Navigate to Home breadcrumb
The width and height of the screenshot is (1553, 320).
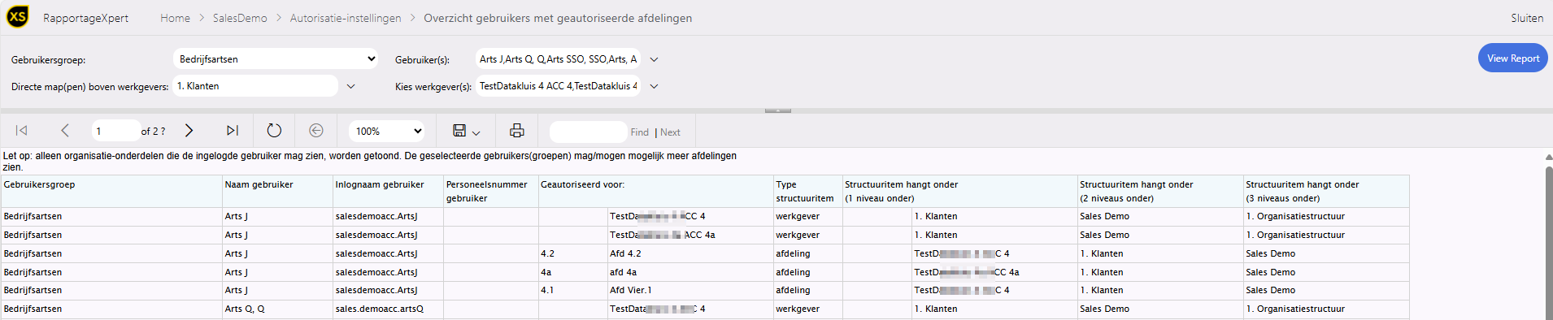pos(175,18)
